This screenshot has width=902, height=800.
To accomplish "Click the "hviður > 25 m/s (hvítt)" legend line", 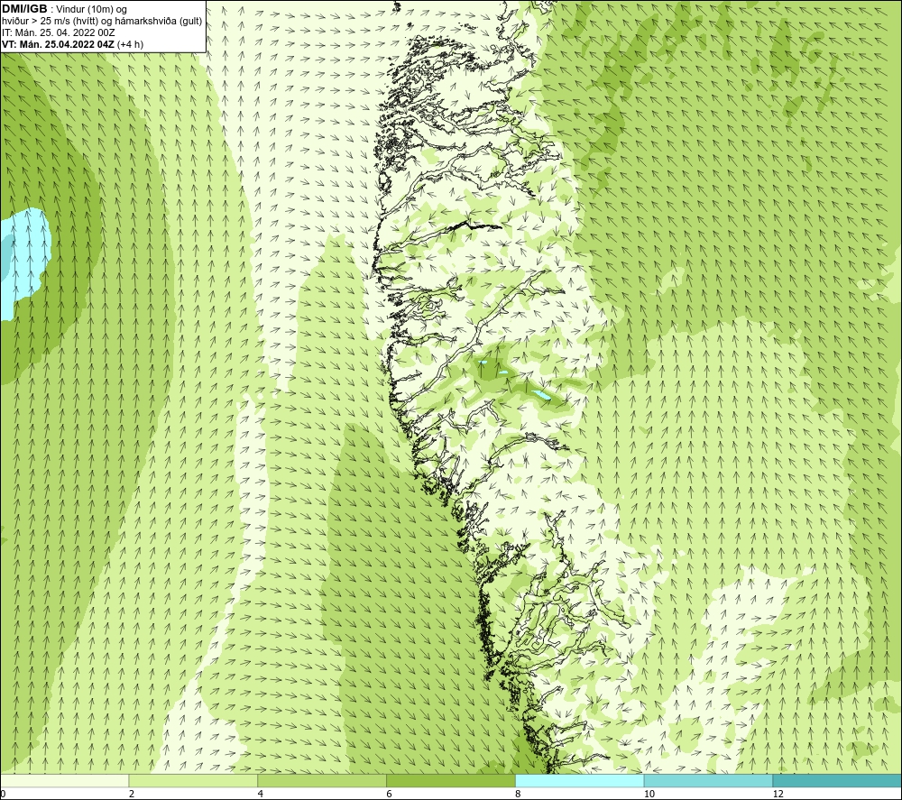I will click(x=102, y=22).
